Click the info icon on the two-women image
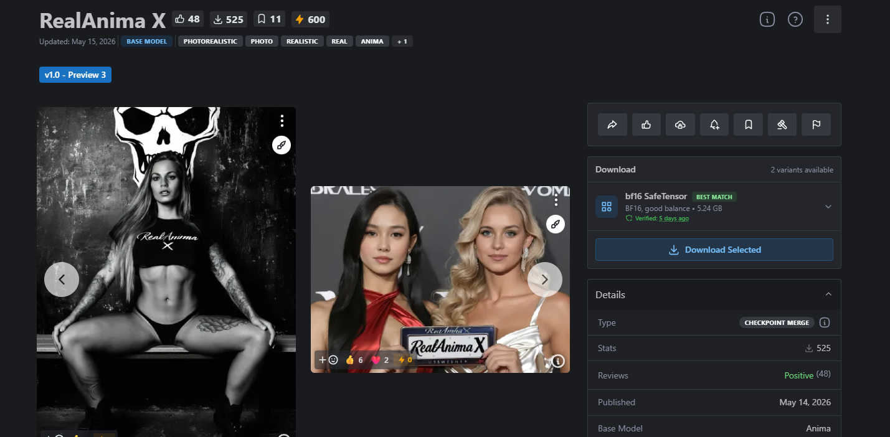 tap(558, 361)
